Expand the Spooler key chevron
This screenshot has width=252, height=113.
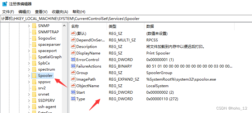click(29, 76)
